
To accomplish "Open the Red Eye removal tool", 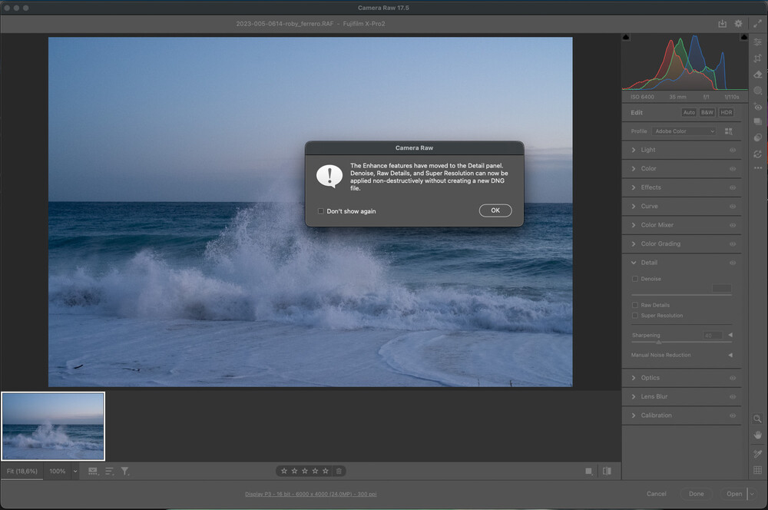I will pyautogui.click(x=758, y=107).
